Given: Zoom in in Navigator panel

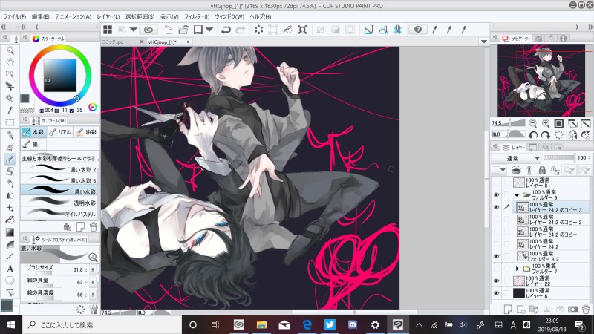Looking at the screenshot, I should (546, 123).
